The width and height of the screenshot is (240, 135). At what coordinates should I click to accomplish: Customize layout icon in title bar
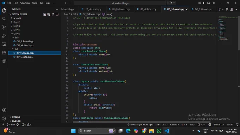(x=199, y=3)
